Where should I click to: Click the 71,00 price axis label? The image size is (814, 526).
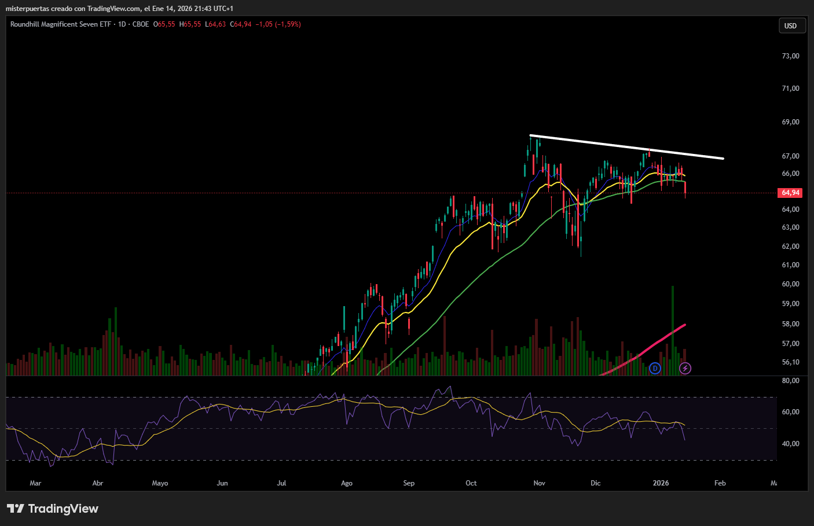791,89
